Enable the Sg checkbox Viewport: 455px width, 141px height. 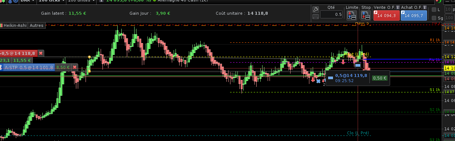(434, 18)
